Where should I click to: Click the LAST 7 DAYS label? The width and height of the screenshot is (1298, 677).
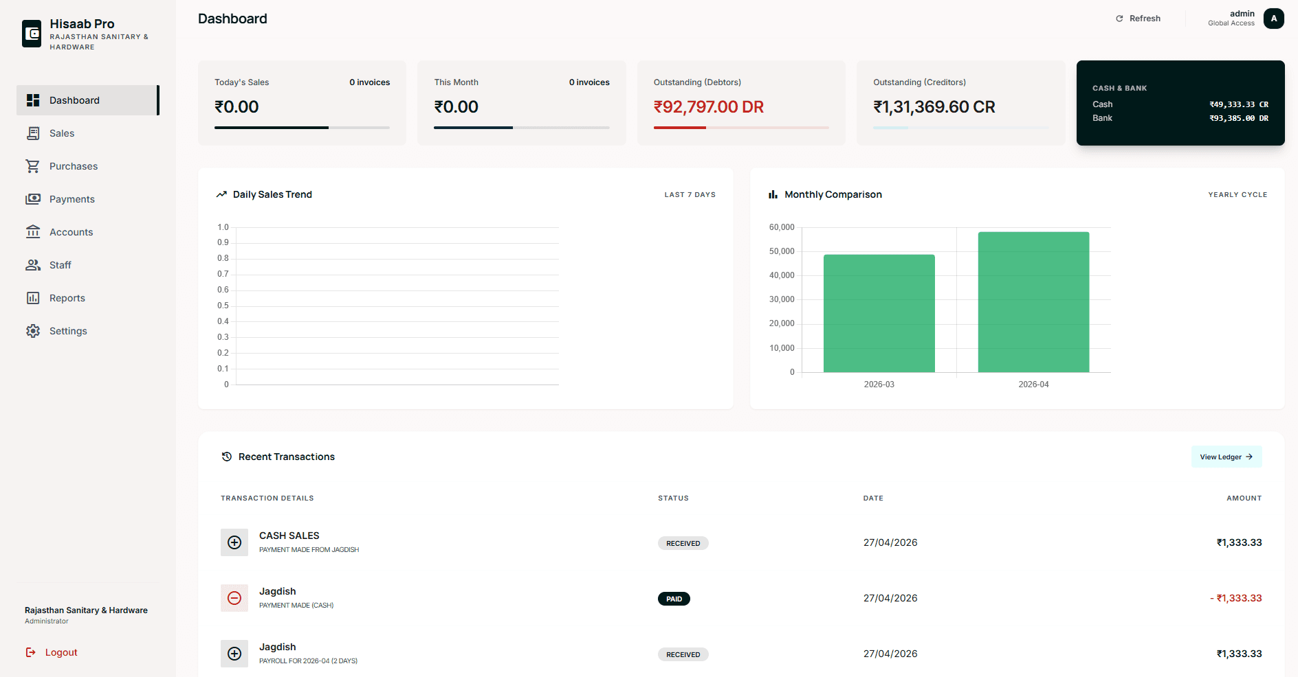[x=690, y=195]
